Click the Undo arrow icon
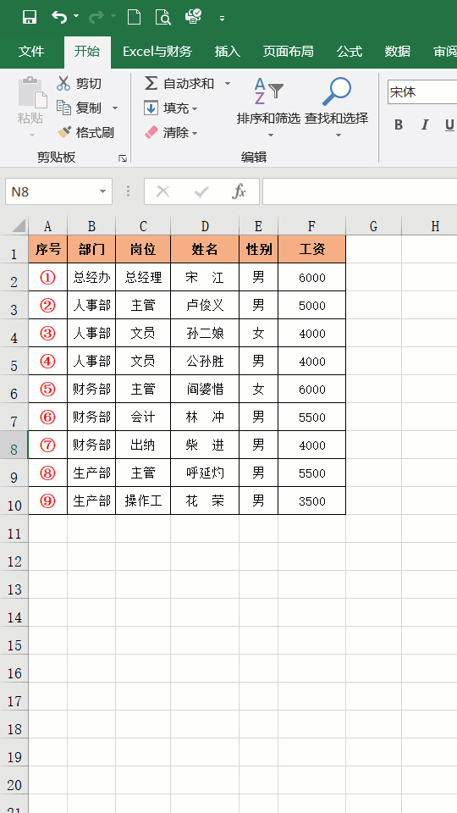Image resolution: width=457 pixels, height=813 pixels. (x=59, y=17)
